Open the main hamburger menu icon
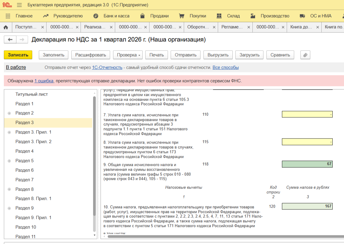 point(19,5)
